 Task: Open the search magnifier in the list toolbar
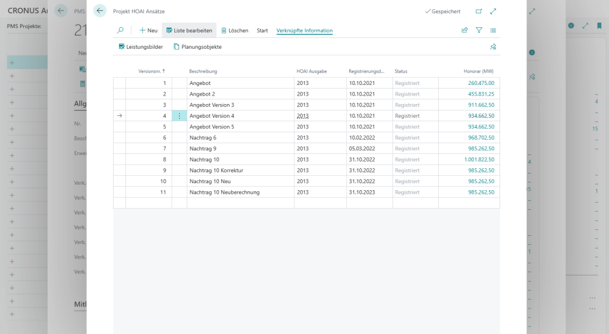click(120, 30)
